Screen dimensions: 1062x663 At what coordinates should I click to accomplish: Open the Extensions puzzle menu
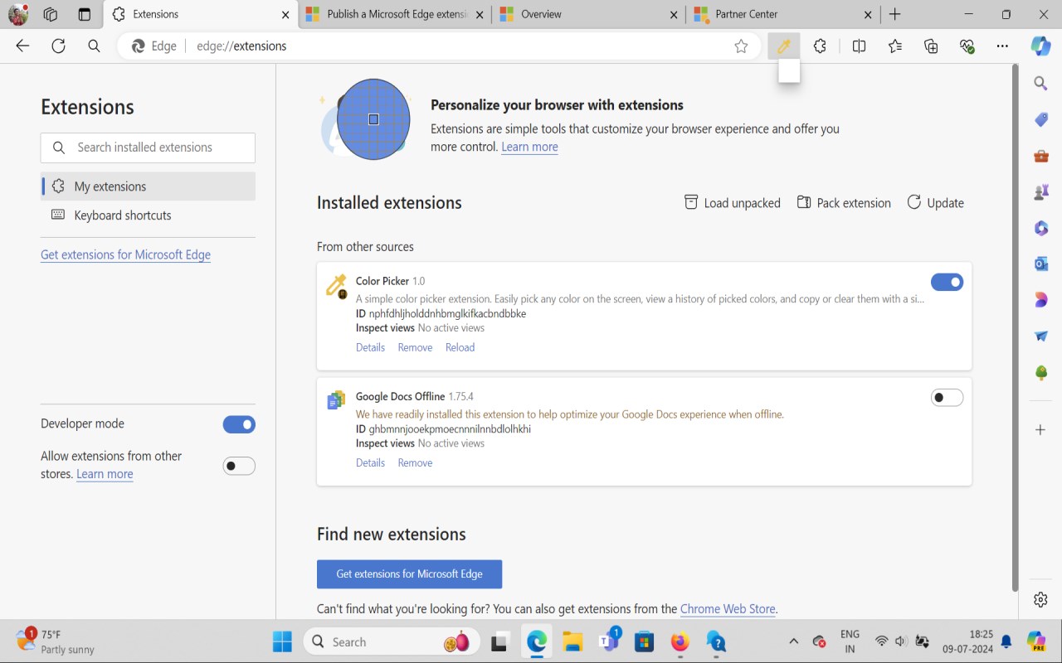tap(820, 46)
